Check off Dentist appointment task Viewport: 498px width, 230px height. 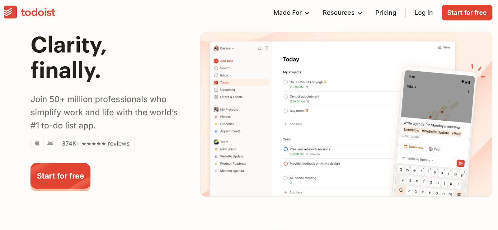[x=285, y=97]
